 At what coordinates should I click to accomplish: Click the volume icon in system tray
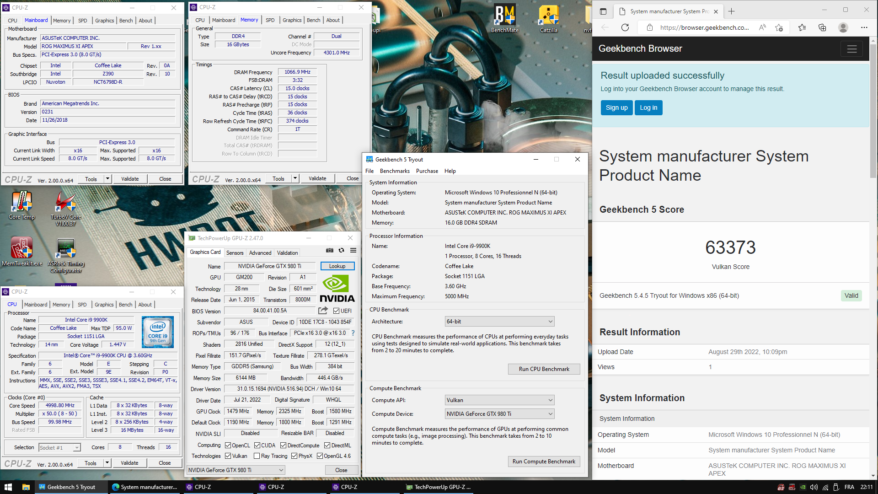pos(814,487)
